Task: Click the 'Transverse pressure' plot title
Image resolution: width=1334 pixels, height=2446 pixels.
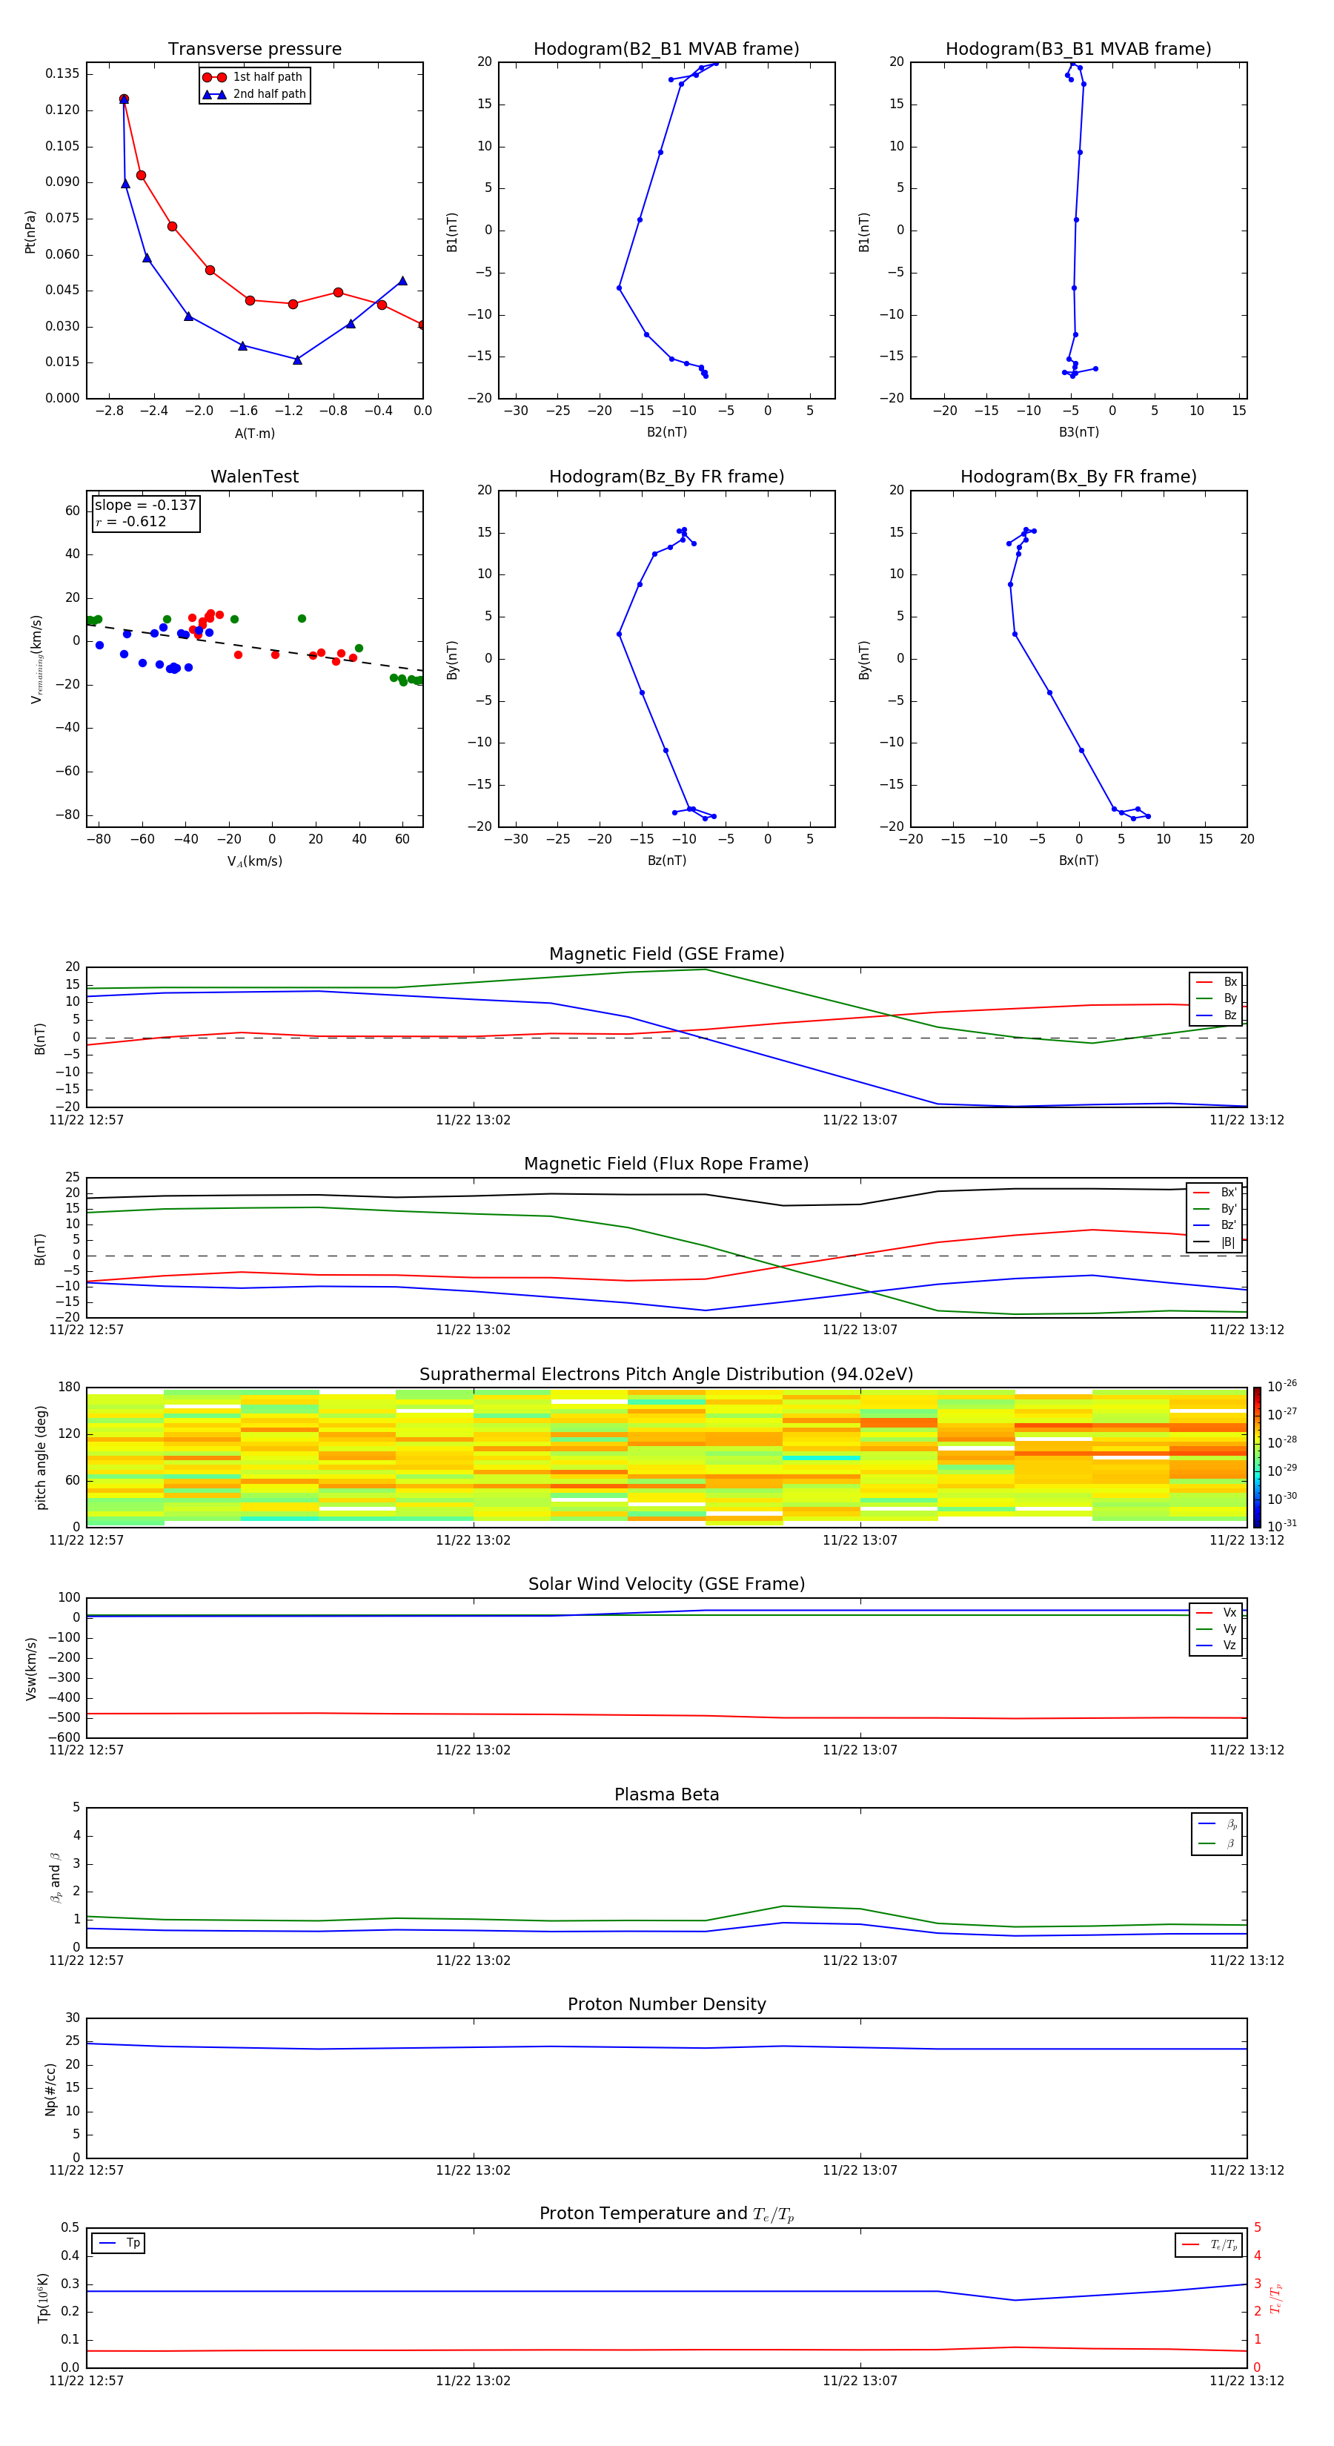Action: coord(254,50)
